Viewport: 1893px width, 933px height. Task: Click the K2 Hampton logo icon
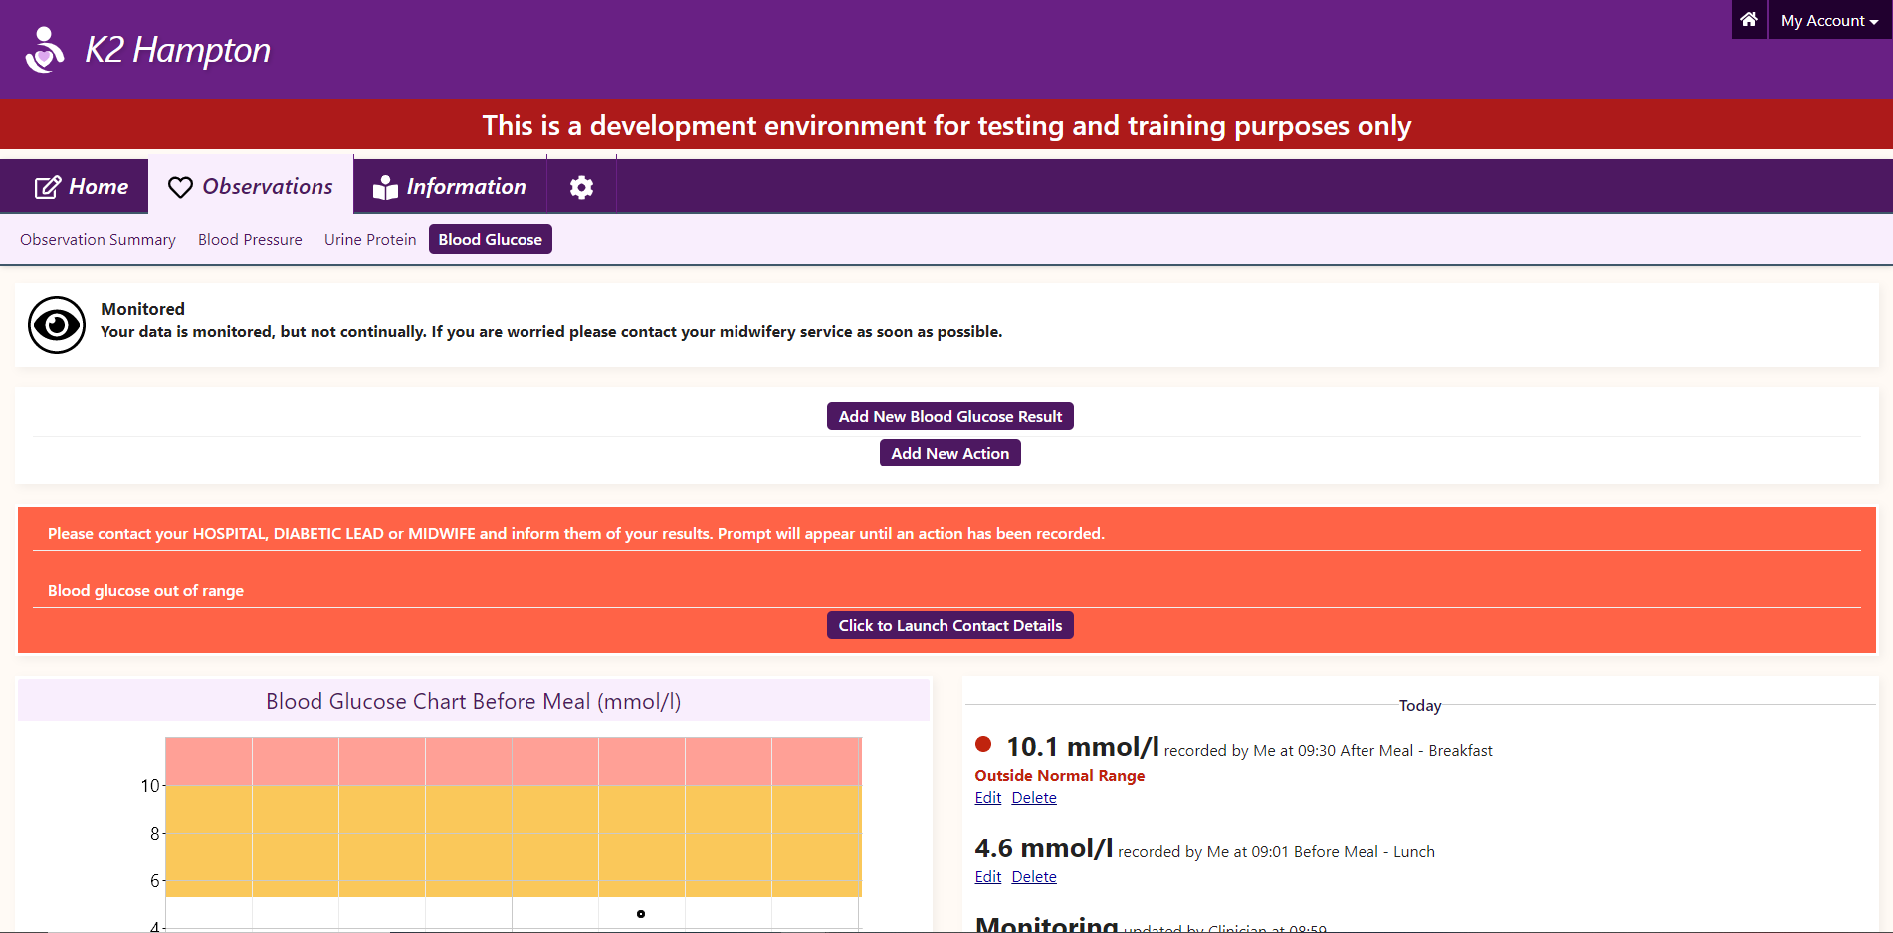(x=45, y=50)
